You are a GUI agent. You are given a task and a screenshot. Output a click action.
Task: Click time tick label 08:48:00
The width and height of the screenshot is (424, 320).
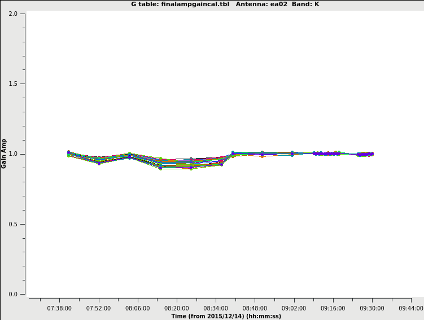pos(255,308)
